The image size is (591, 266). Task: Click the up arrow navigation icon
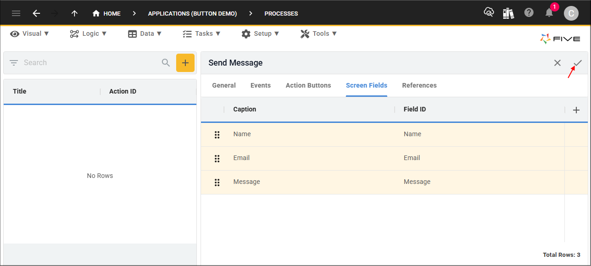click(x=75, y=13)
